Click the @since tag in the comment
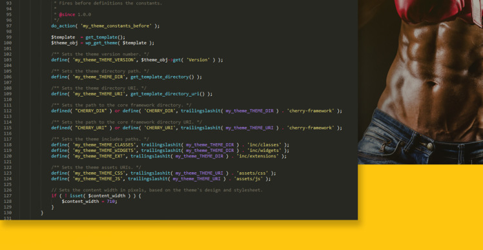 tap(67, 14)
